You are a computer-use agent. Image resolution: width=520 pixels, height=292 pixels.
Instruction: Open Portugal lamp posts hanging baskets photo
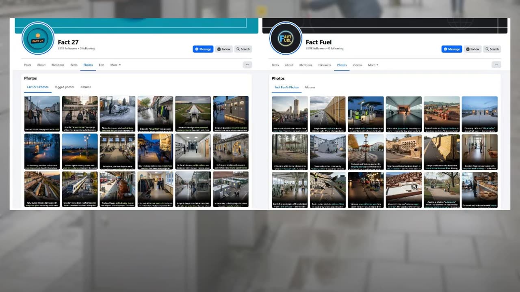tap(366, 152)
